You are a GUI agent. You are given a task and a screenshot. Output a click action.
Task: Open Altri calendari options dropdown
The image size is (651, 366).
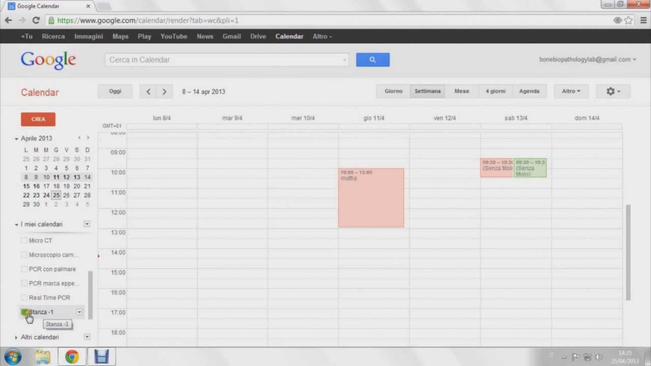tap(87, 337)
